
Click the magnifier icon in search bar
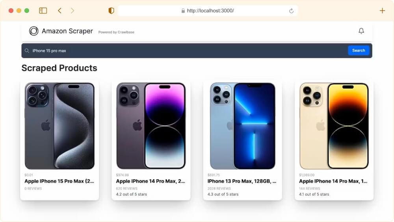pyautogui.click(x=27, y=51)
